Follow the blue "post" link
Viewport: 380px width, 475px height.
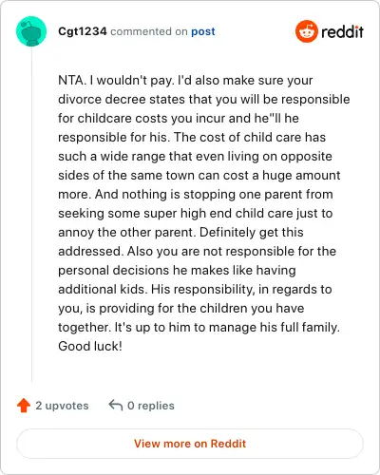tap(203, 31)
